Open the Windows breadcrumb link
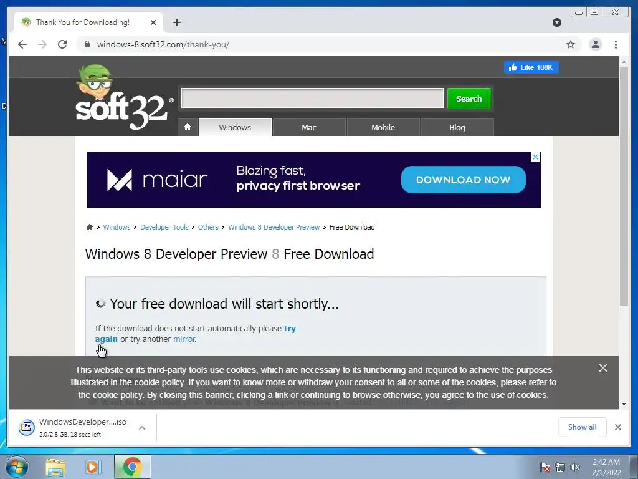Viewport: 638px width, 479px height. (x=117, y=227)
